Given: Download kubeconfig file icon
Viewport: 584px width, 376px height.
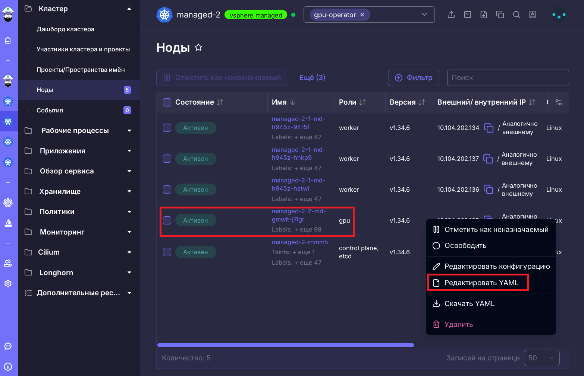Looking at the screenshot, I should [x=484, y=15].
